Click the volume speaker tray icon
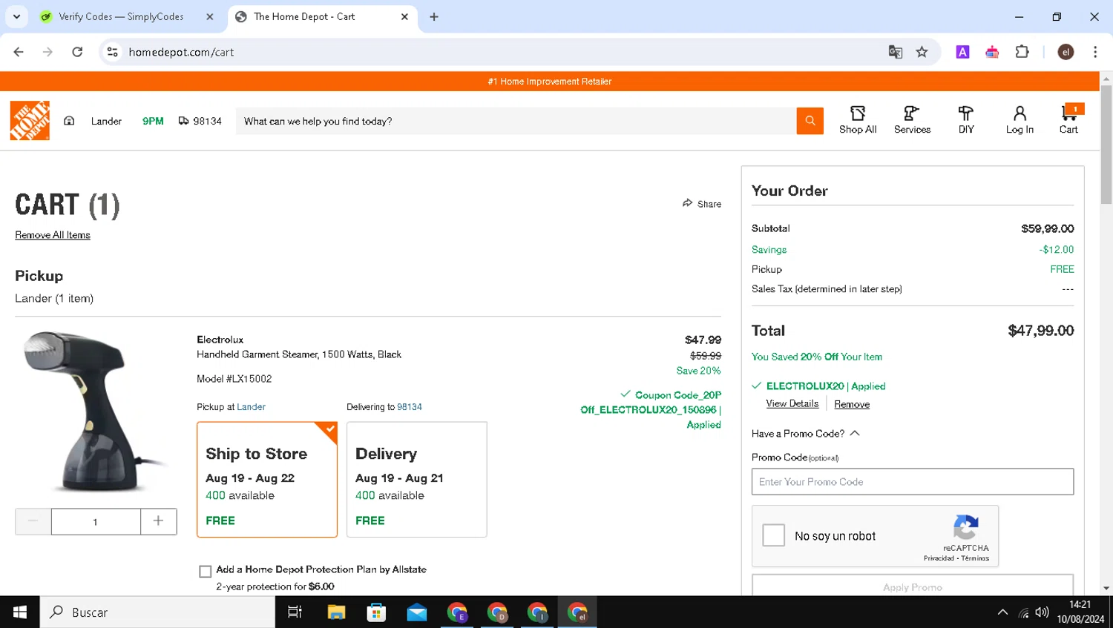The width and height of the screenshot is (1113, 628). click(x=1043, y=612)
